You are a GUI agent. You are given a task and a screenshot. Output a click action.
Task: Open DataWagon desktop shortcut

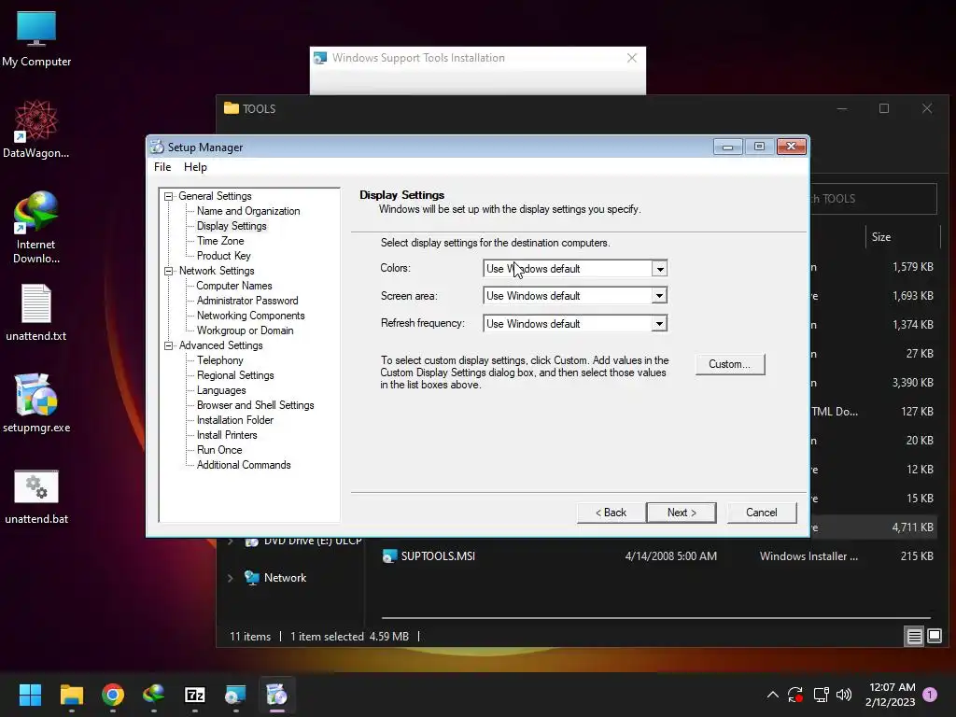coord(36,129)
